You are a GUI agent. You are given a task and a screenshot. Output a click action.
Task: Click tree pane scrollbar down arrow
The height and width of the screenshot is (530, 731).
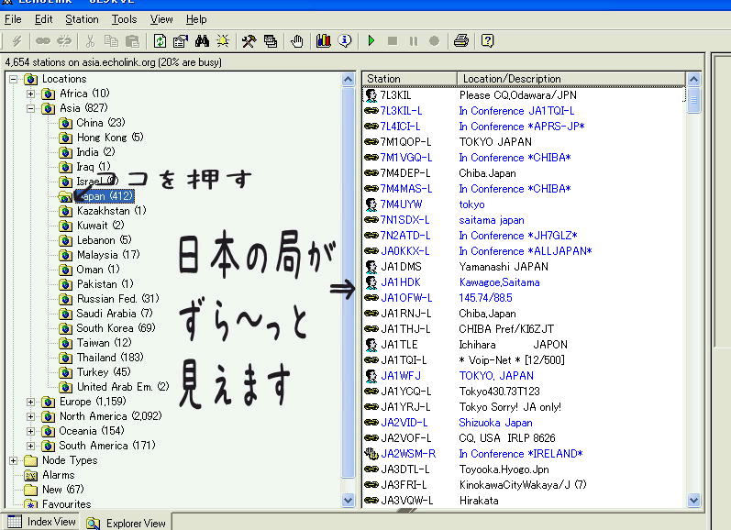point(348,501)
